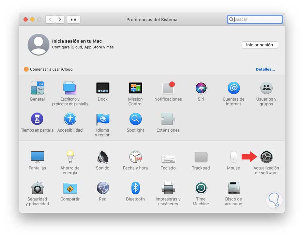Minimize window with yellow button
Image resolution: width=304 pixels, height=238 pixels.
click(x=32, y=19)
